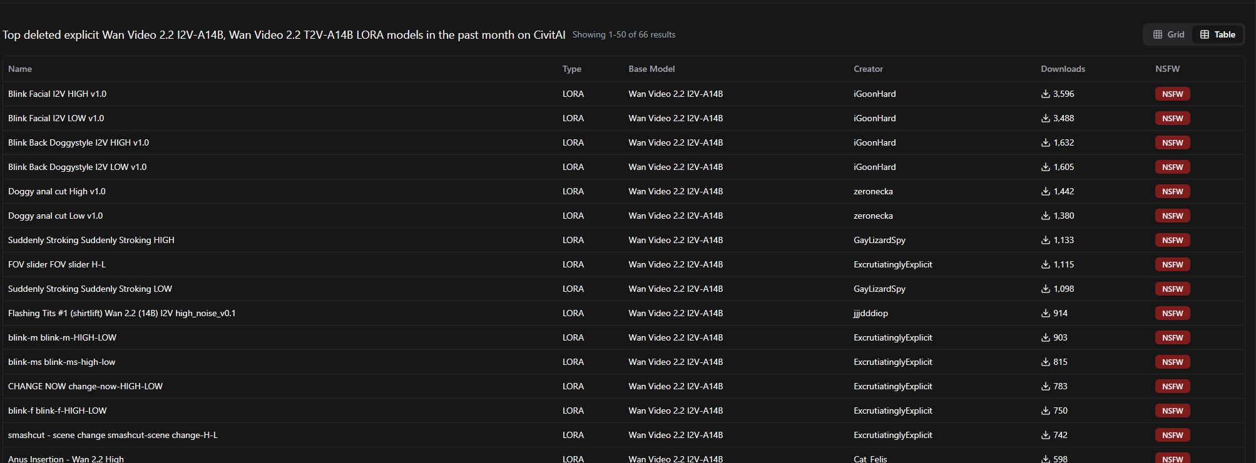This screenshot has height=463, width=1256.
Task: Click download icon next to 1,133
Action: pyautogui.click(x=1045, y=240)
